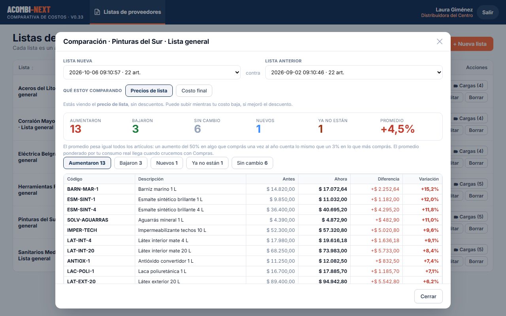Switch comparison to Costo final

pos(194,90)
